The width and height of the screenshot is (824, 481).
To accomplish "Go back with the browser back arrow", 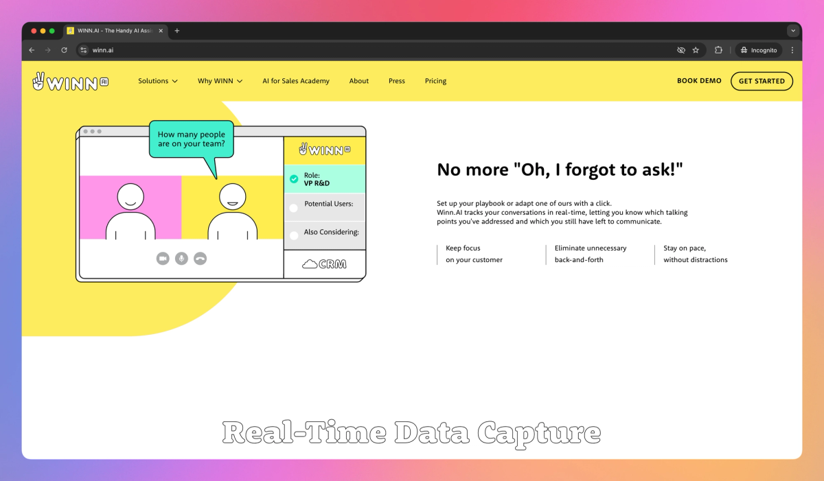I will point(32,50).
